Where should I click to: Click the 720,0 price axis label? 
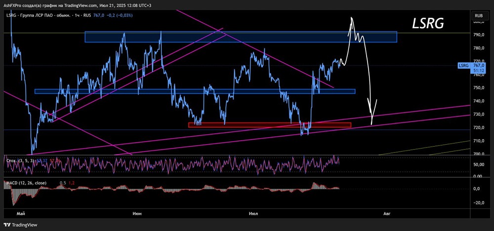coord(478,127)
